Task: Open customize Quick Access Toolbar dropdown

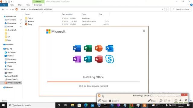Action: [11, 1]
